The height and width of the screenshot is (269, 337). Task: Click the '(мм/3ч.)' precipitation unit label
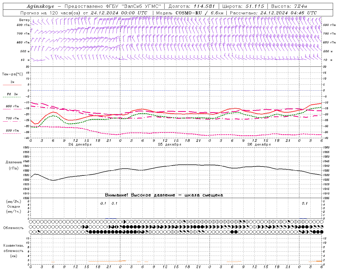pyautogui.click(x=13, y=201)
